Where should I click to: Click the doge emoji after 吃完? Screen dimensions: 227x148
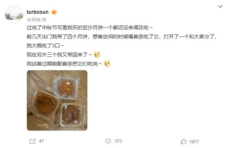107,64
